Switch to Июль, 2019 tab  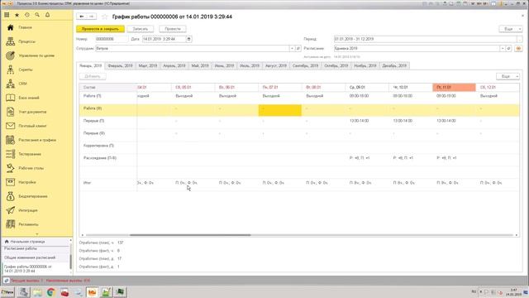[250, 66]
